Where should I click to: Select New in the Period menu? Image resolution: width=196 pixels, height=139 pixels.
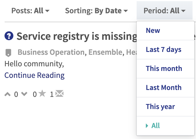tap(165, 31)
